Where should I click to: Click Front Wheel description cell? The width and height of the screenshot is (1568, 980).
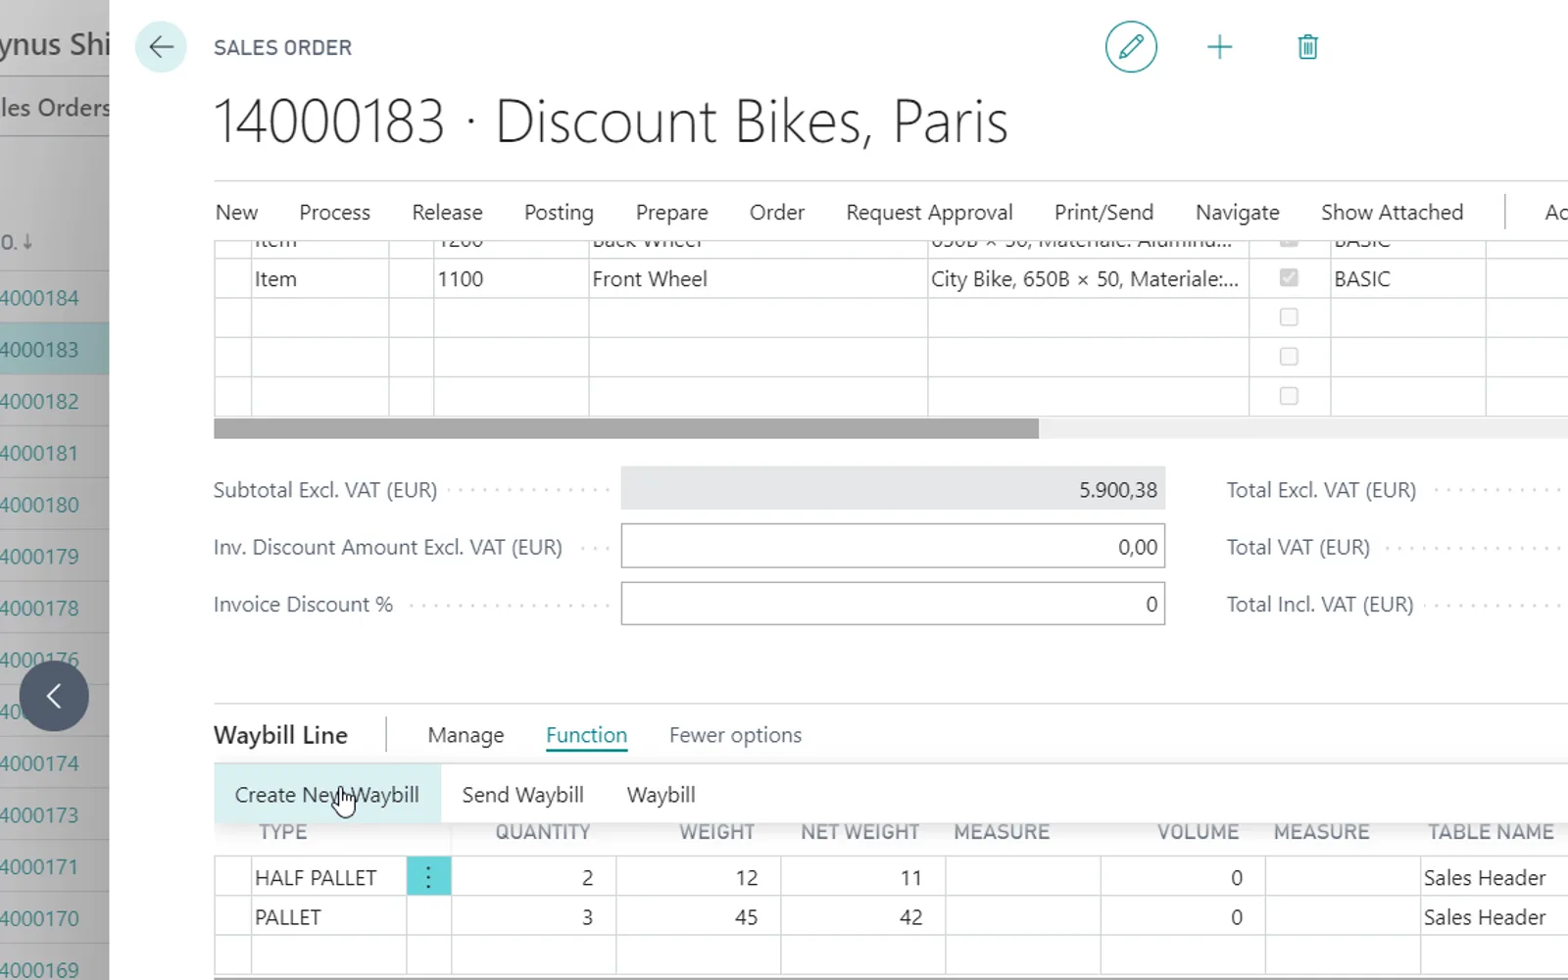(759, 279)
